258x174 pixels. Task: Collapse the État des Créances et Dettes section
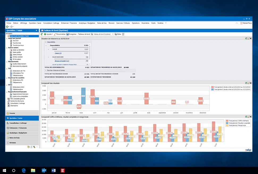(x=46, y=70)
